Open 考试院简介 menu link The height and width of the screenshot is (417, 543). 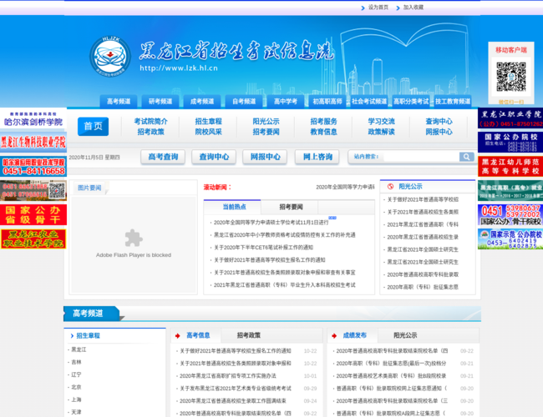point(150,122)
